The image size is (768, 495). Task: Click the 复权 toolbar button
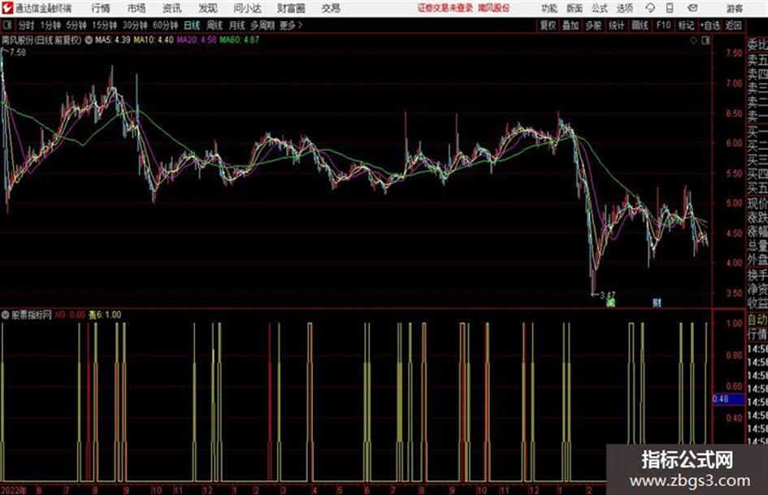click(548, 25)
